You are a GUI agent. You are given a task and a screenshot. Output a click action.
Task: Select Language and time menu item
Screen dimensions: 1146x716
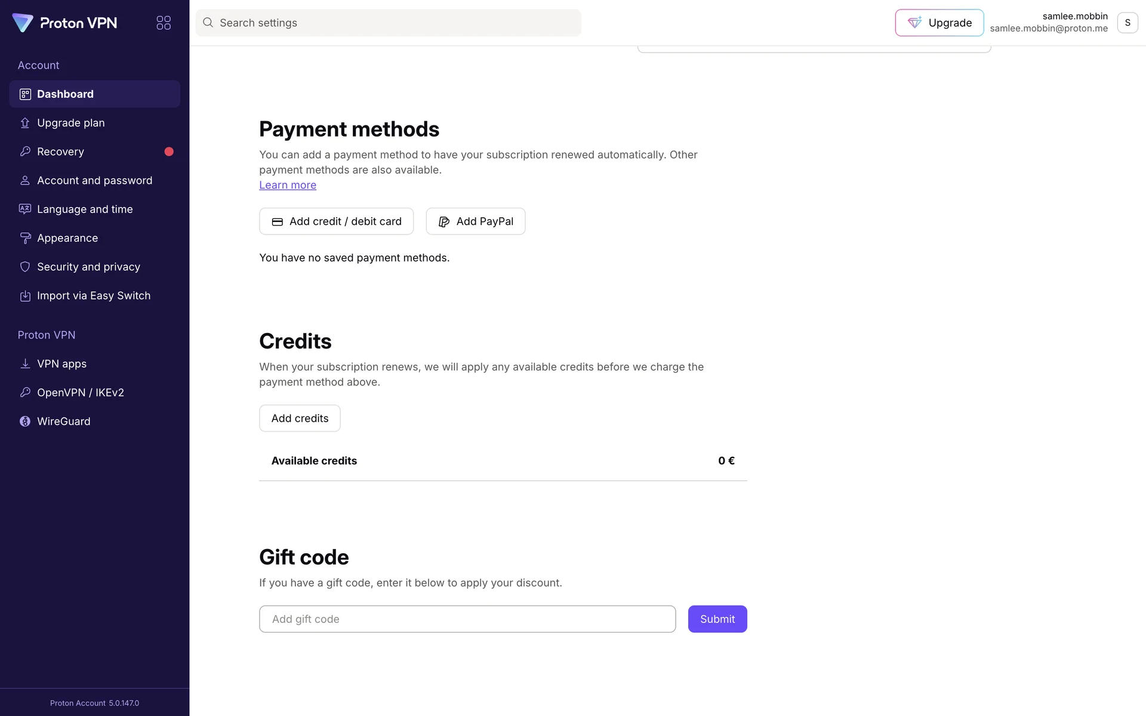pyautogui.click(x=85, y=209)
